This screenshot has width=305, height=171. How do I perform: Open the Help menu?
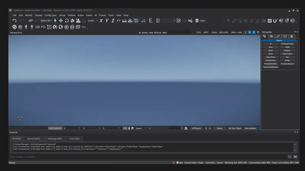pyautogui.click(x=126, y=15)
